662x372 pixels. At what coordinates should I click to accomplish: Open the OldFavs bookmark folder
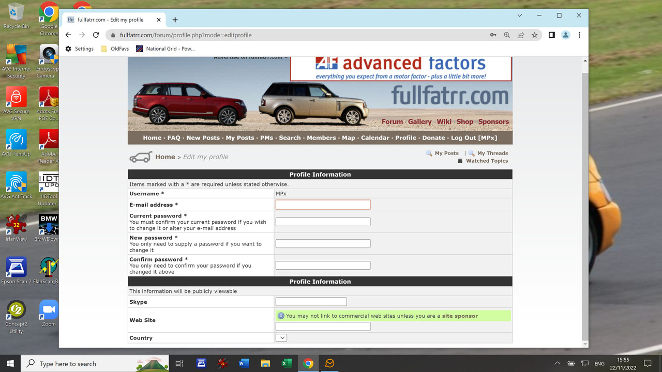(x=115, y=49)
